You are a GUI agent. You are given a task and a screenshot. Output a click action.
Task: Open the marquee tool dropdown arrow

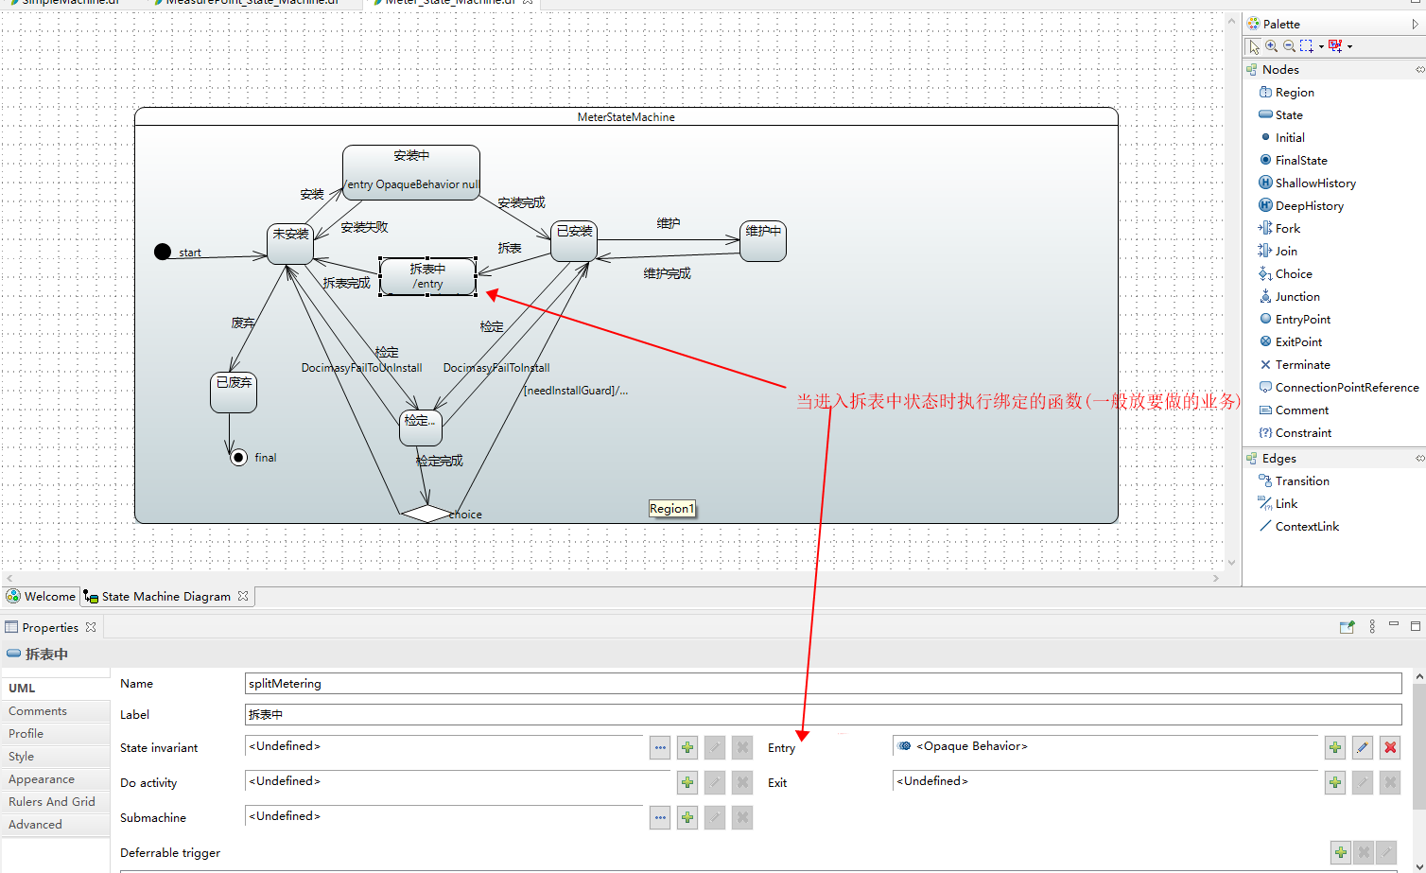1321,46
